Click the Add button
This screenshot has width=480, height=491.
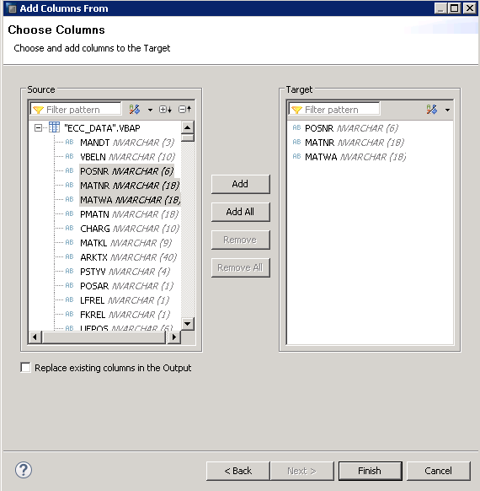(240, 184)
